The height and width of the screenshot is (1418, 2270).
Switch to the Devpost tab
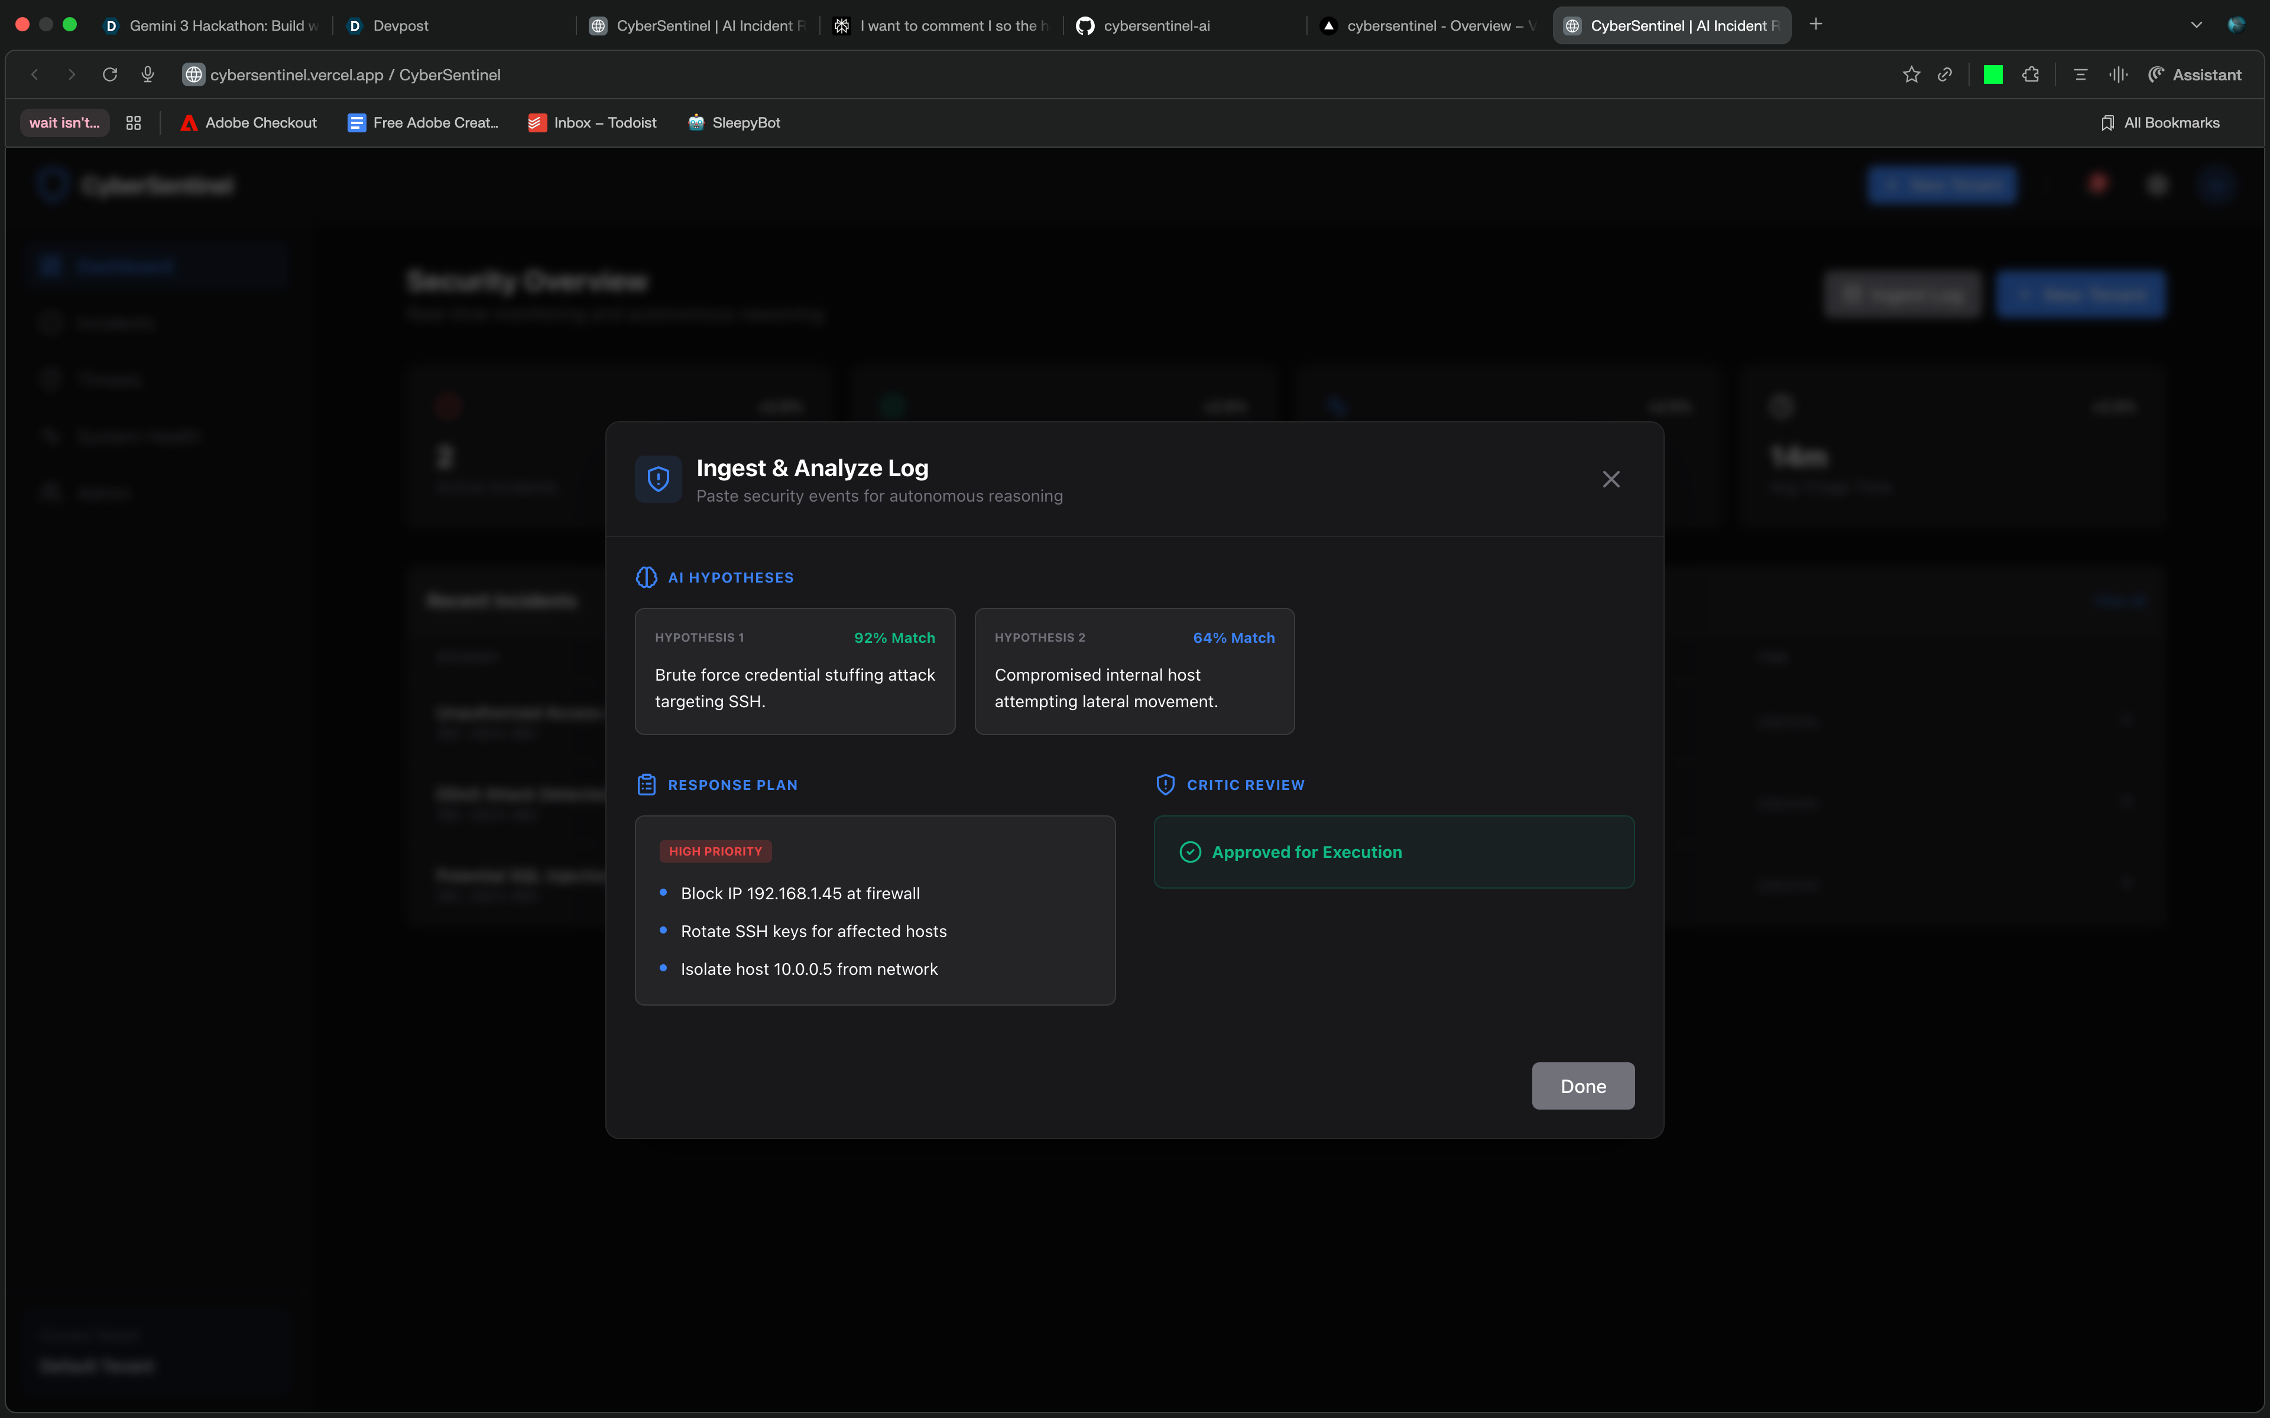pos(401,25)
